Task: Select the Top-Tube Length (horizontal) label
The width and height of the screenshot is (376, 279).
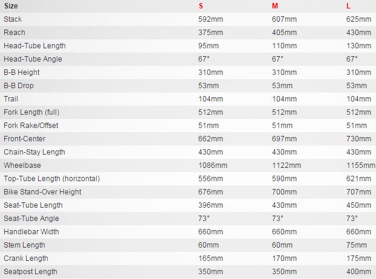Action: coord(51,179)
